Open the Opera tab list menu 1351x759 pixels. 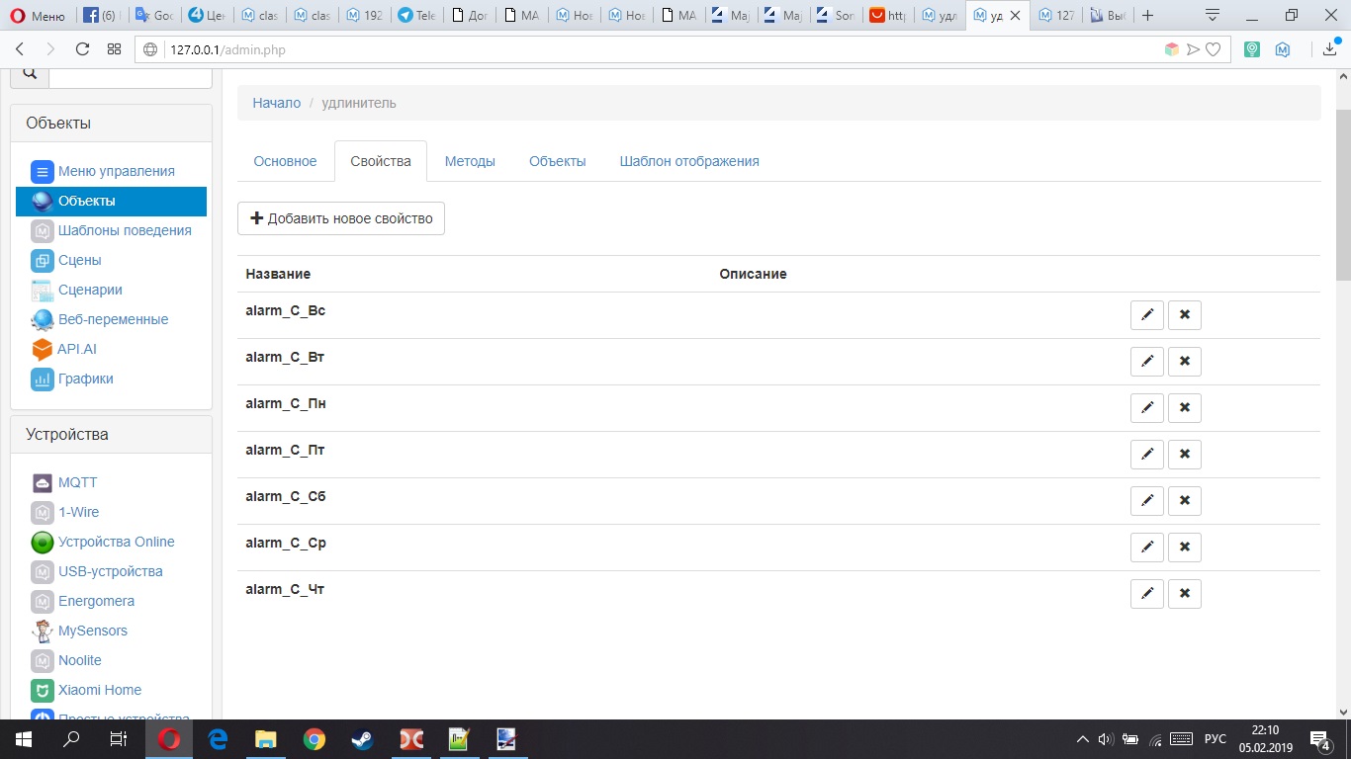1213,15
